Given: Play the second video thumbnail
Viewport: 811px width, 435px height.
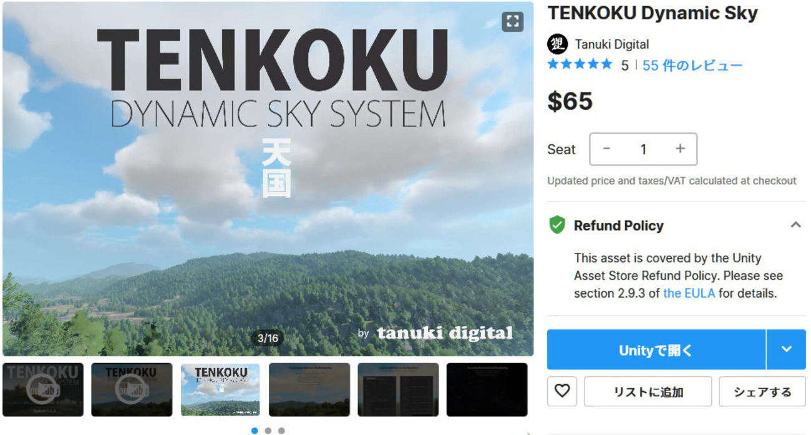Looking at the screenshot, I should click(132, 389).
